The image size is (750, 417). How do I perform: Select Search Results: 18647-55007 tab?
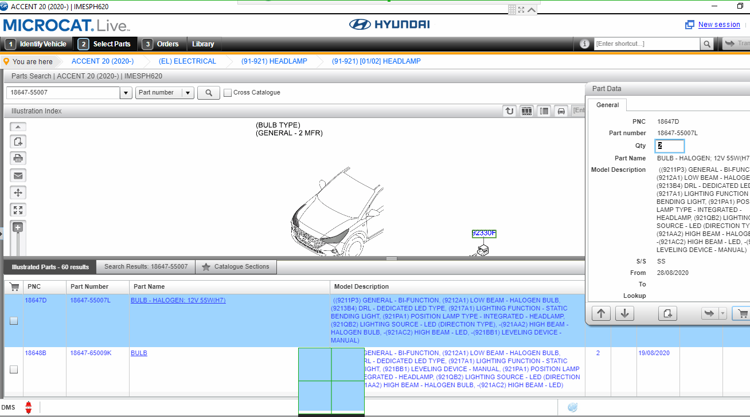pos(146,267)
